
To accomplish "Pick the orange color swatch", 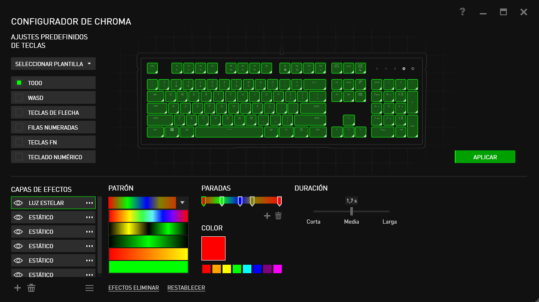I will [217, 269].
